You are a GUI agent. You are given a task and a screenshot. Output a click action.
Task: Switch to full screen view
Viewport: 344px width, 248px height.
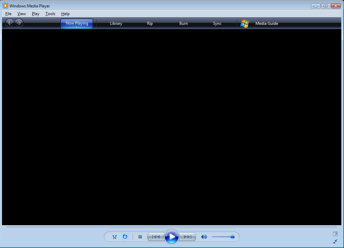coord(335,234)
